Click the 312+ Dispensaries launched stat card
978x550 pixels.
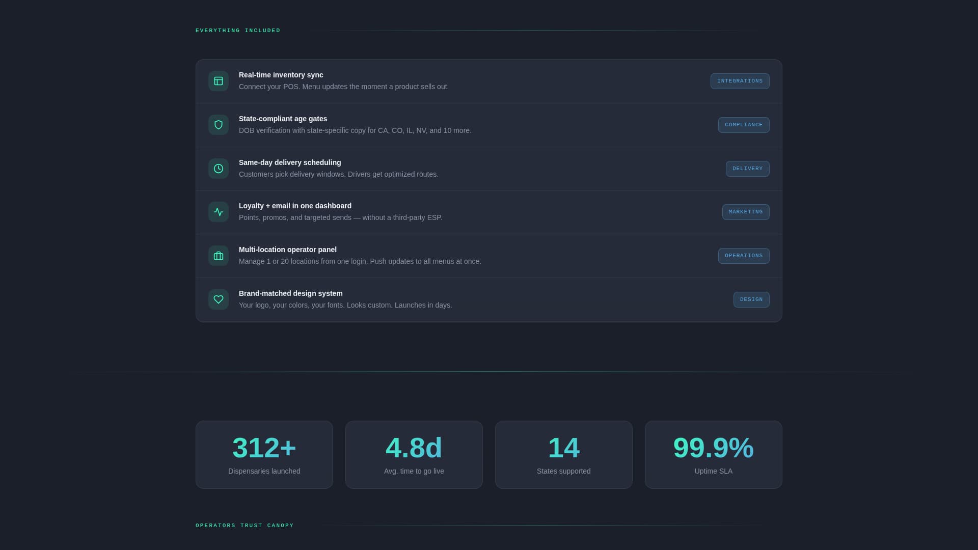264,454
